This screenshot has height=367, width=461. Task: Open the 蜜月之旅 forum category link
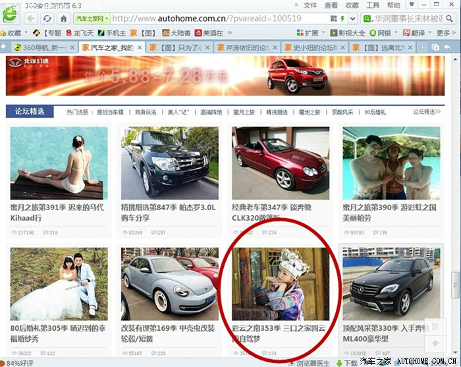pos(243,113)
